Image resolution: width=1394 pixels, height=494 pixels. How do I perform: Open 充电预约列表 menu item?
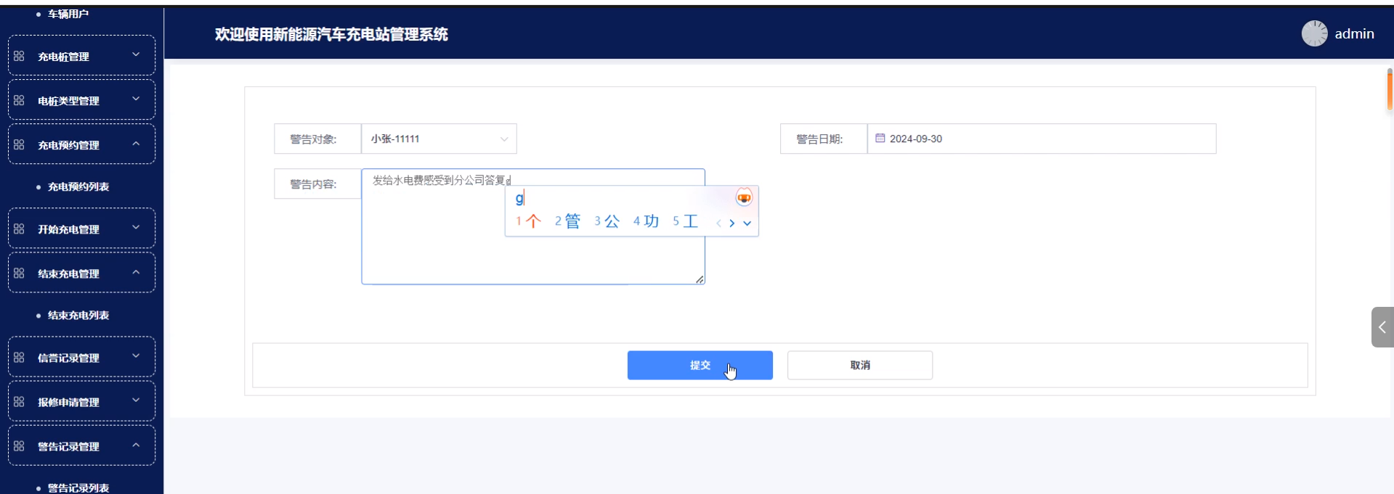78,186
